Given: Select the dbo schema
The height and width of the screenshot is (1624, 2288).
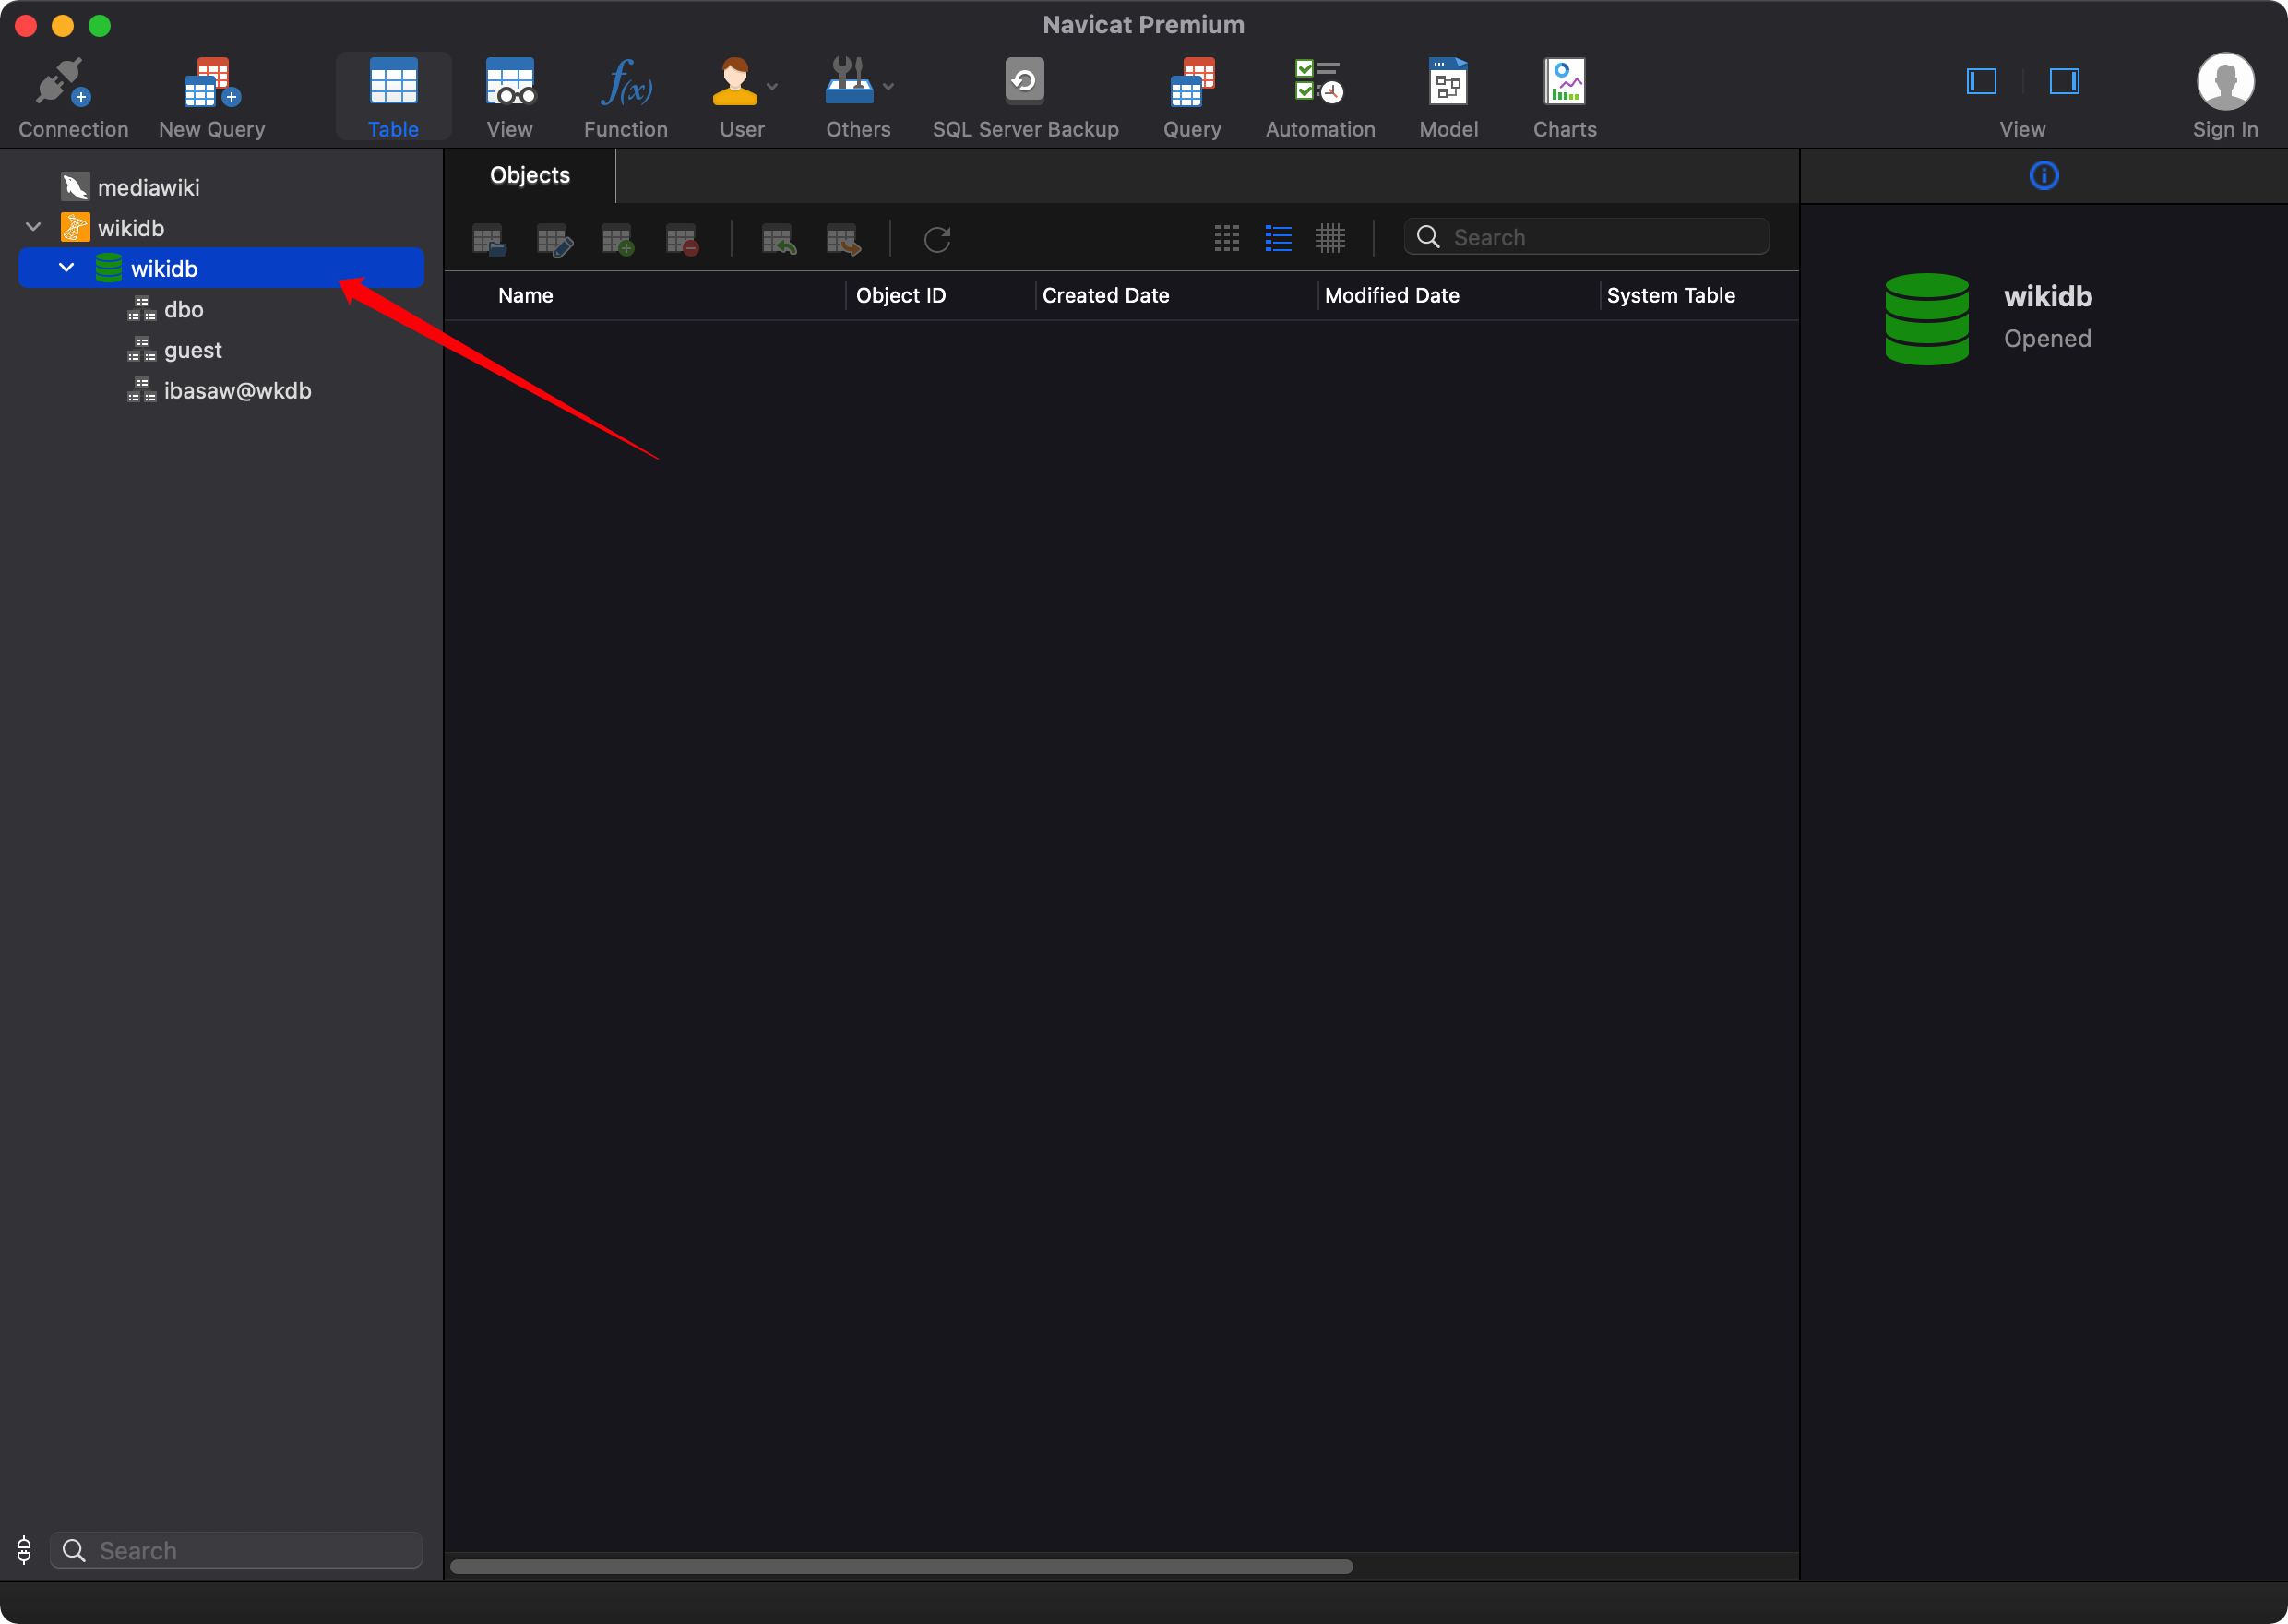Looking at the screenshot, I should pyautogui.click(x=183, y=309).
